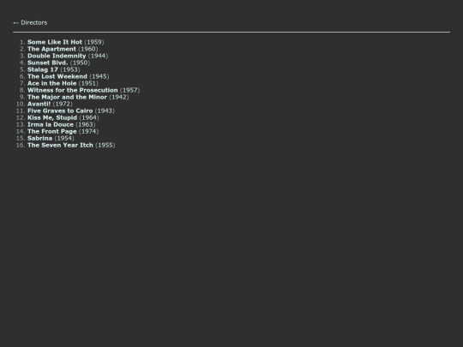
Task: Open Five Graves to Cairo
Action: point(60,111)
